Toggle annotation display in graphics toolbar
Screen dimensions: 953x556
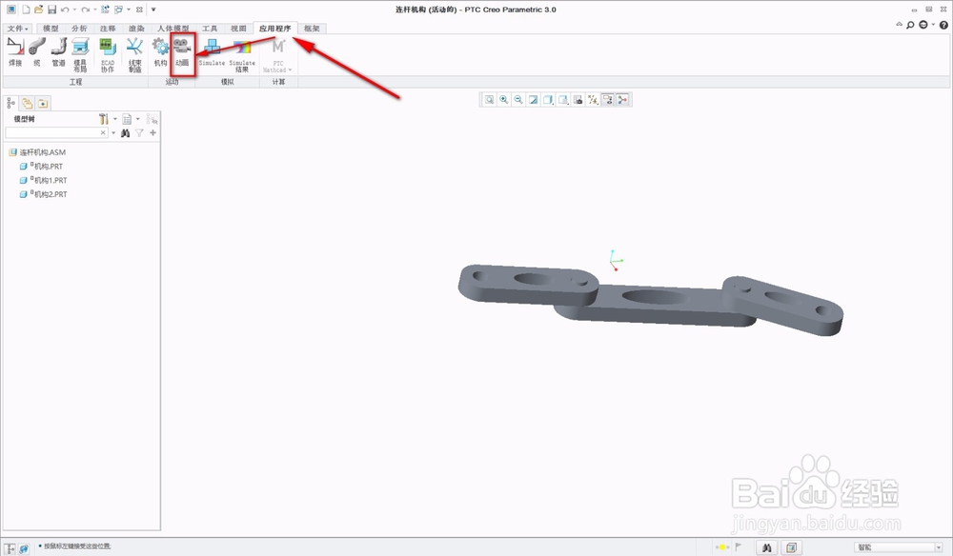[607, 100]
